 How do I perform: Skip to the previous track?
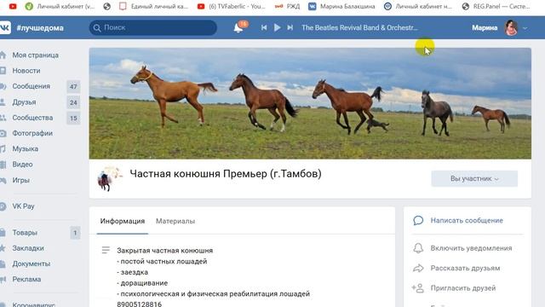(264, 27)
